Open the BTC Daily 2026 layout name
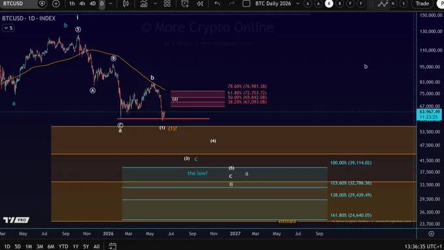Image resolution: width=444 pixels, height=250 pixels. [273, 4]
